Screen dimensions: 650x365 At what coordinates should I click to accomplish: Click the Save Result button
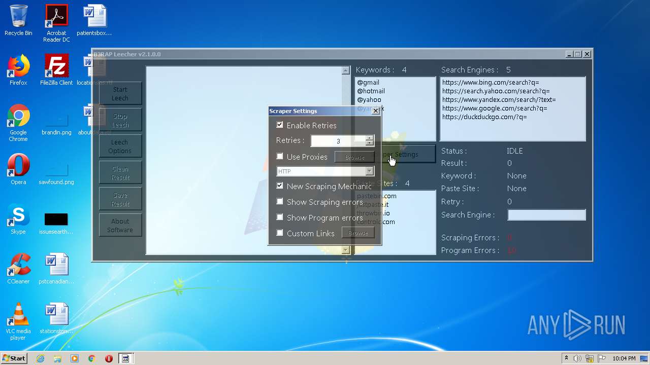pos(120,199)
